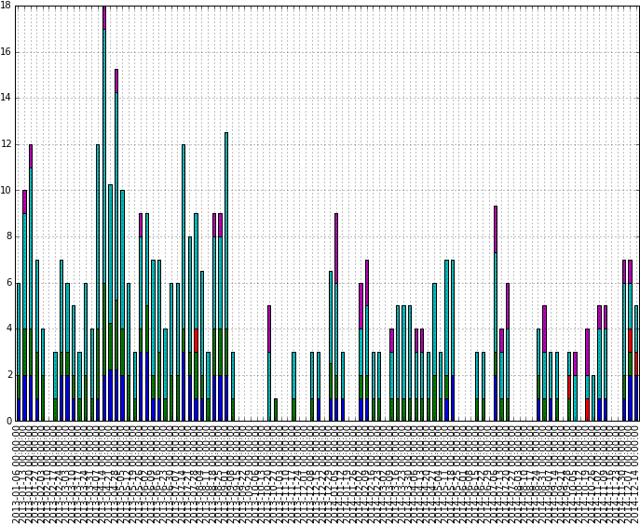
Task: Click the empty gap between the bar clusters
Action: coord(250,279)
